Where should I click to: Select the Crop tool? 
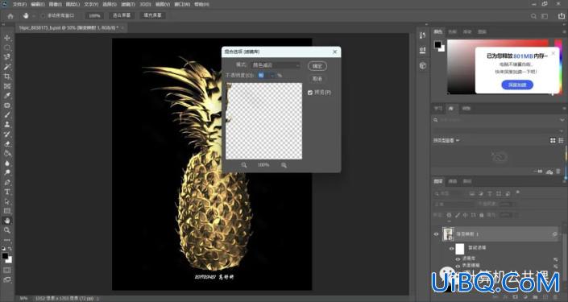tap(7, 77)
